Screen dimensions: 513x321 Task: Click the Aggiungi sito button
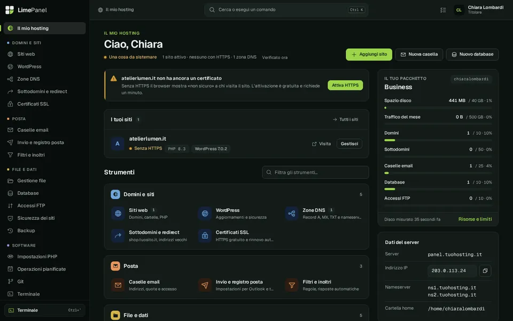coord(369,55)
